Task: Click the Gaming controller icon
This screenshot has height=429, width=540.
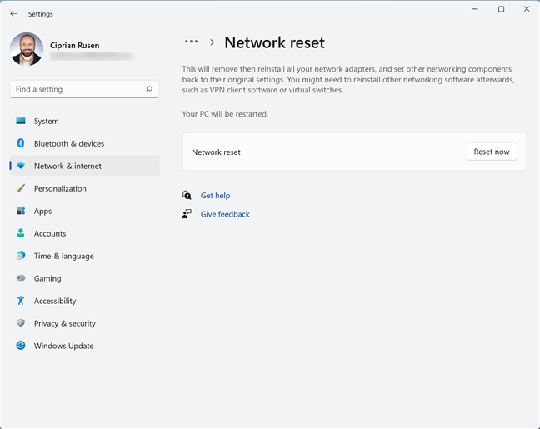Action: tap(21, 279)
